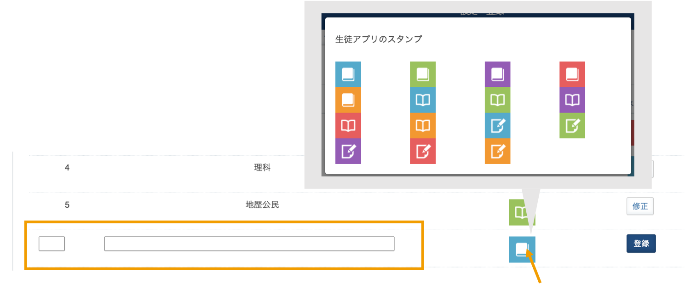Select the red closed book stamp
The image size is (685, 284).
[572, 74]
